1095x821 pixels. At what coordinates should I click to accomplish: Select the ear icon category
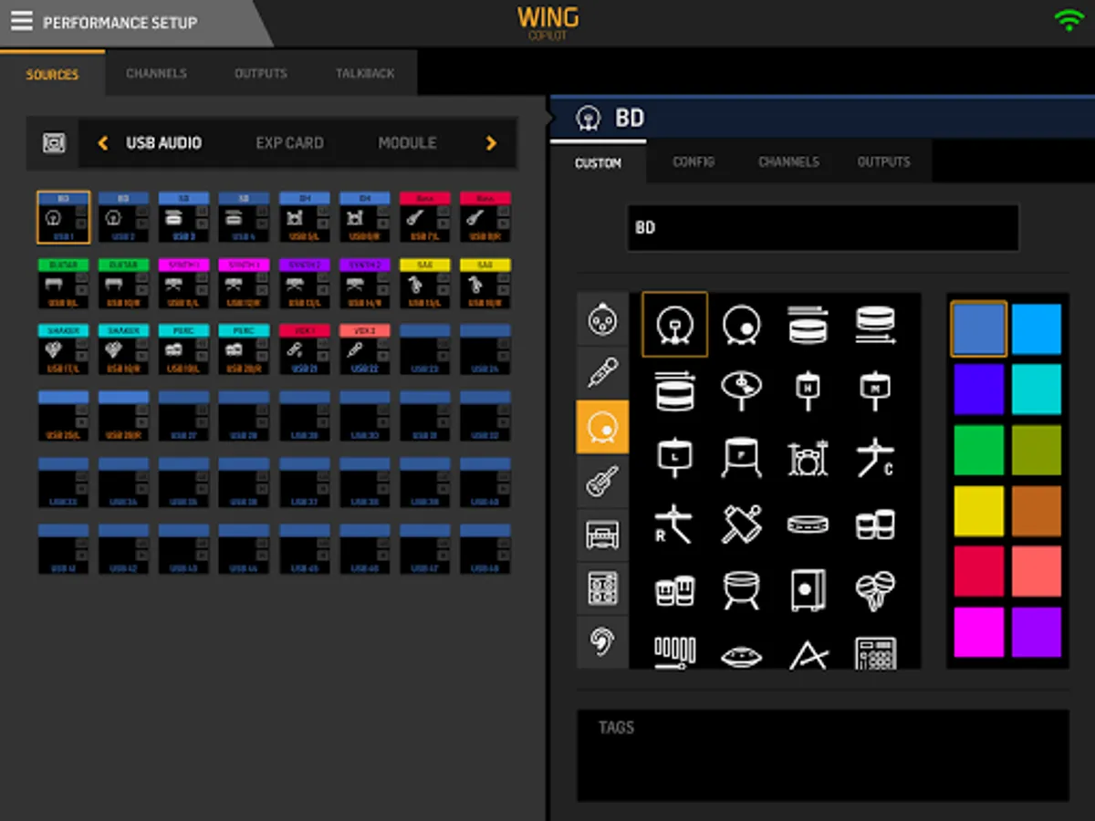click(x=602, y=642)
